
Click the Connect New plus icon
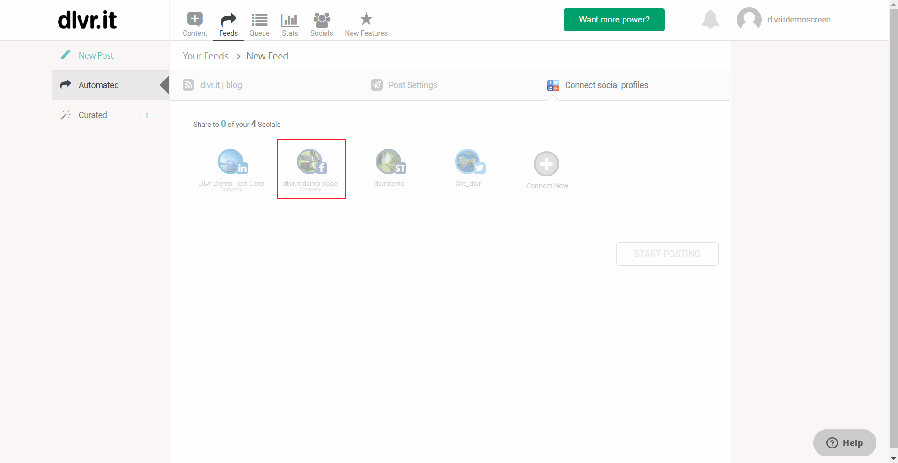546,164
